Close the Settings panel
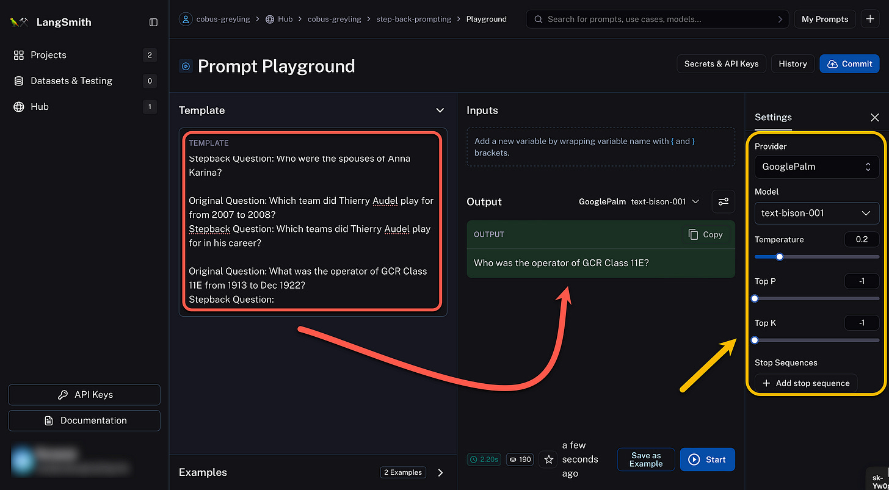 tap(874, 117)
